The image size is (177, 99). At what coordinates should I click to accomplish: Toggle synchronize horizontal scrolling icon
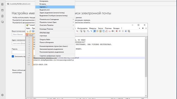click(84, 31)
